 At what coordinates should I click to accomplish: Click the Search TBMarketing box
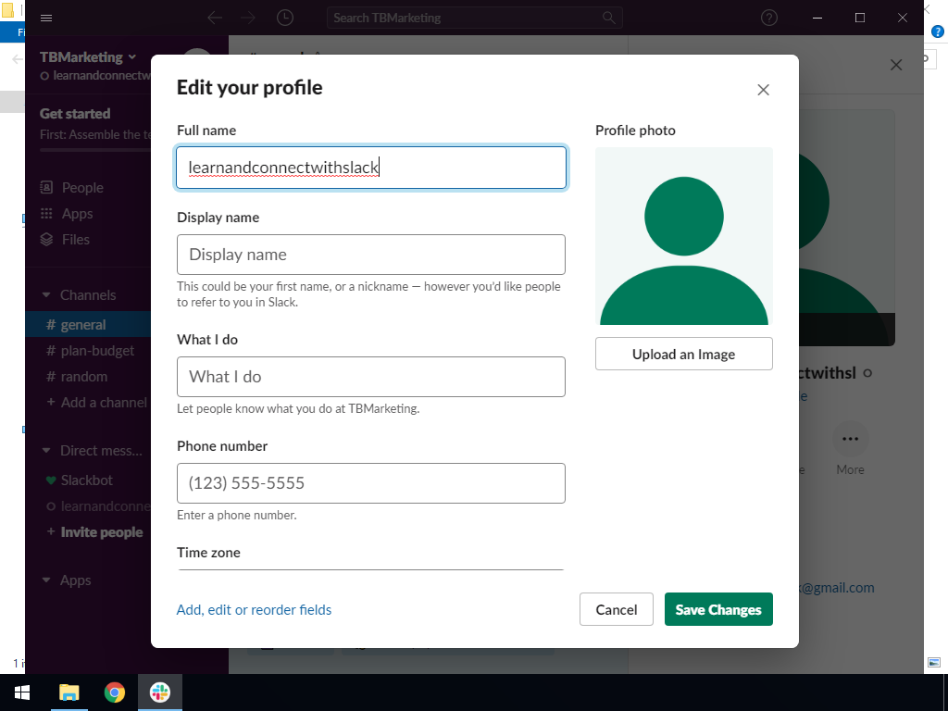[x=475, y=19]
